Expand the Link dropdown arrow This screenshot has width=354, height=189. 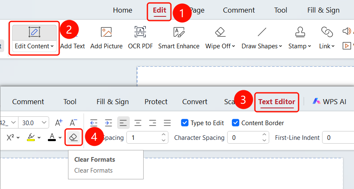click(333, 46)
